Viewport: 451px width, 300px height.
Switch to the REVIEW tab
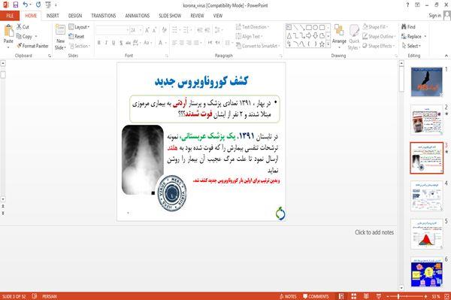coord(197,16)
